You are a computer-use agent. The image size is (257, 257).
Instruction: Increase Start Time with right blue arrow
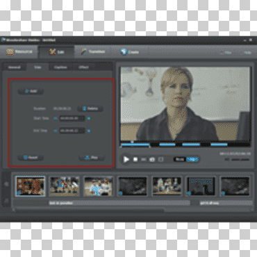click(x=89, y=118)
